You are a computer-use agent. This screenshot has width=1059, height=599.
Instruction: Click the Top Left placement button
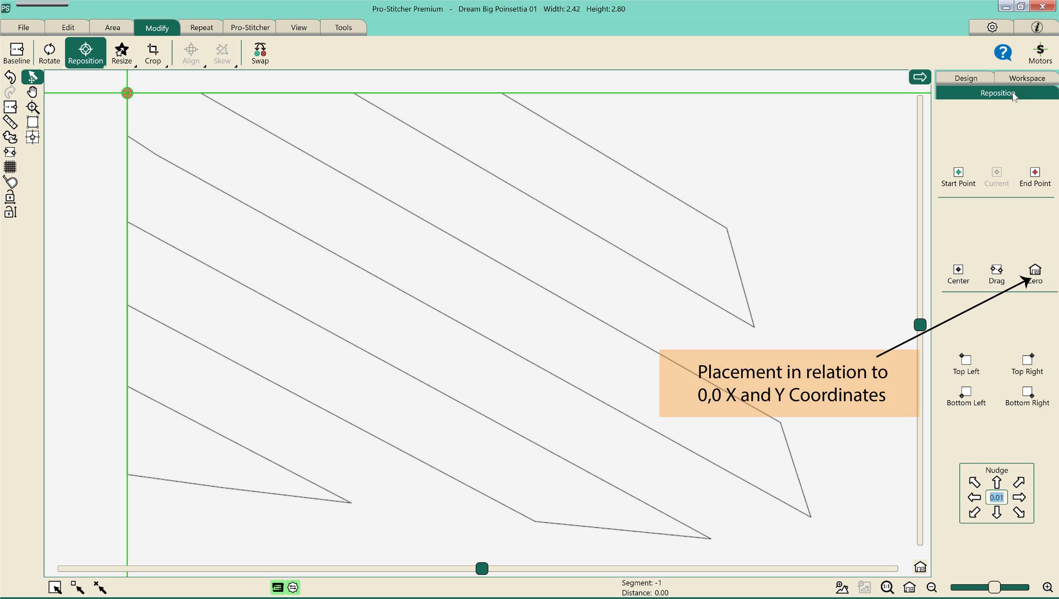click(x=965, y=364)
